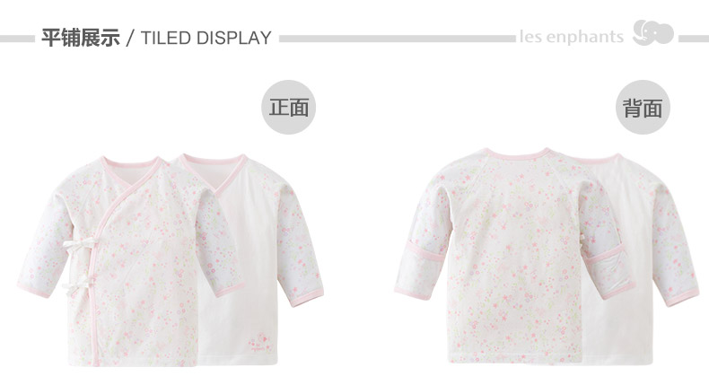Click the lower white bow on floral top
Image resolution: width=709 pixels, height=385 pixels.
click(x=79, y=284)
